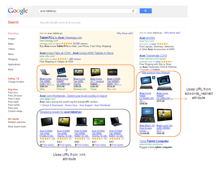Click $1,018.00 Acer Black 14" Dual-Screen image
Image resolution: width=220 pixels, height=171 pixels.
click(147, 115)
